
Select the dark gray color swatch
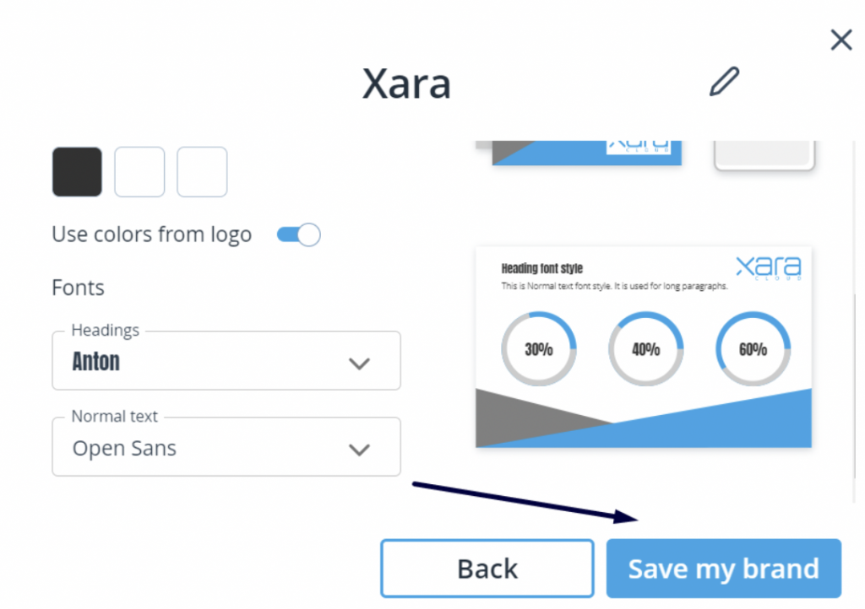[77, 172]
